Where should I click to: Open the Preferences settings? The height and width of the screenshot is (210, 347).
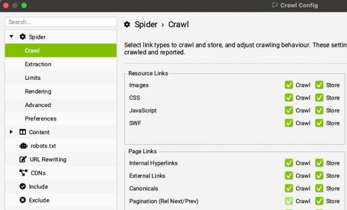click(x=61, y=119)
